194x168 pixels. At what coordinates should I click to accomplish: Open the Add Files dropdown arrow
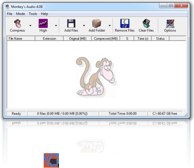pyautogui.click(x=84, y=26)
